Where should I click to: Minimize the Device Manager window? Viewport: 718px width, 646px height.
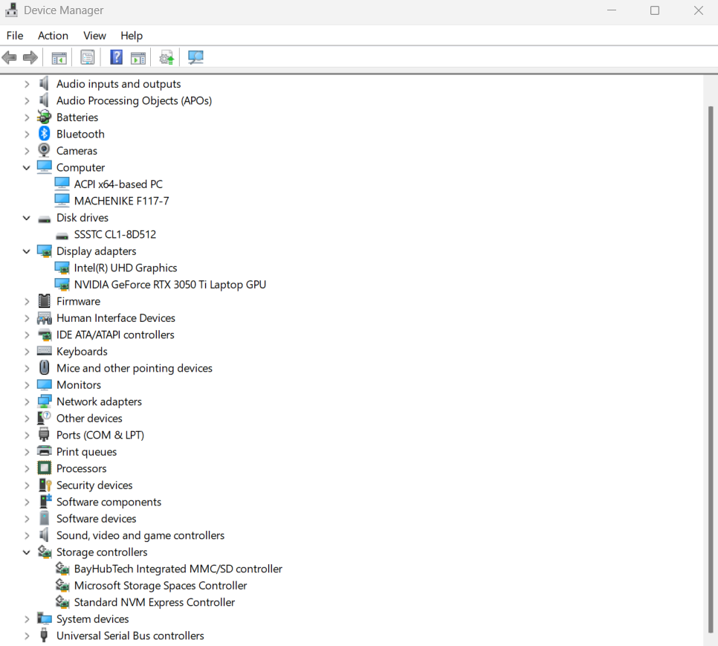coord(611,10)
